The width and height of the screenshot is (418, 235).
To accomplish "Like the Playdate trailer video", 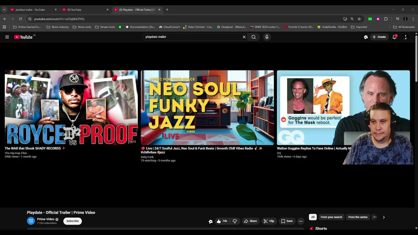I will (222, 221).
